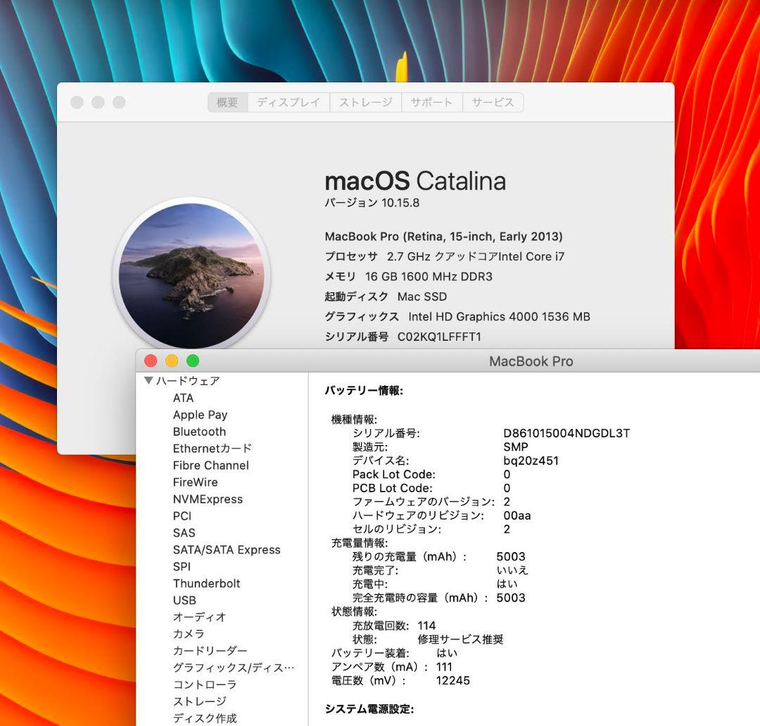Screen dimensions: 760x726
Task: Click cycle count value 114
Action: click(x=426, y=625)
